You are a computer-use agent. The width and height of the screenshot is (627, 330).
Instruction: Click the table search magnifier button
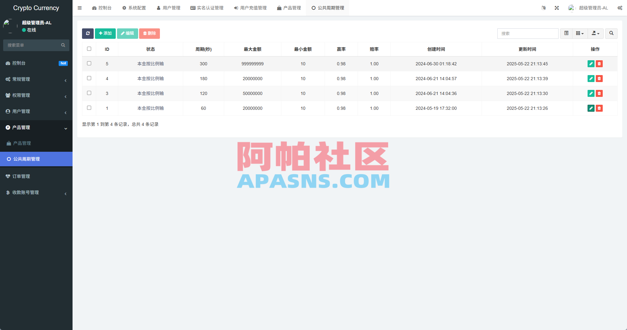(x=611, y=33)
